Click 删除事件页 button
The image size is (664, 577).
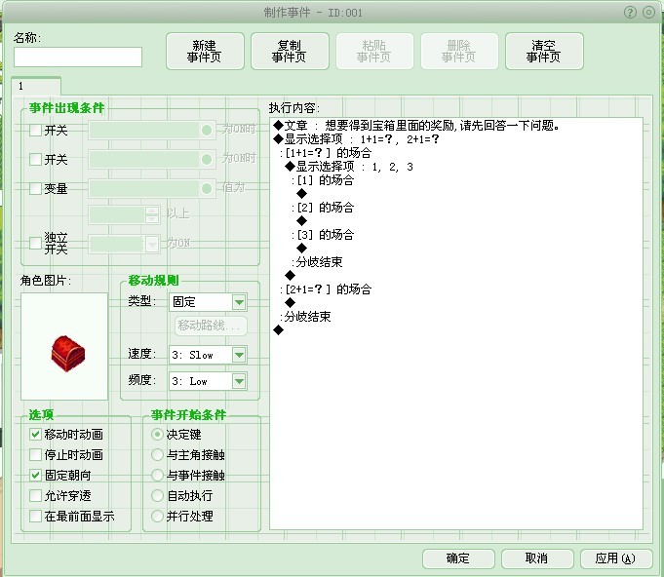point(459,52)
